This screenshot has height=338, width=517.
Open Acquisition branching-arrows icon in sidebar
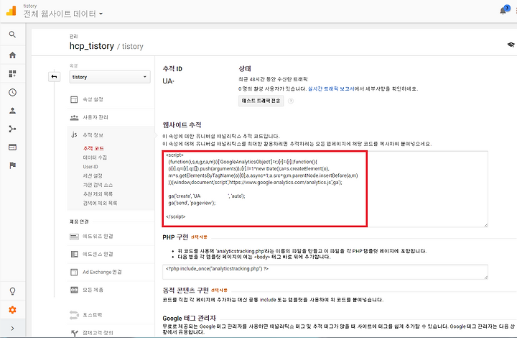tap(12, 129)
